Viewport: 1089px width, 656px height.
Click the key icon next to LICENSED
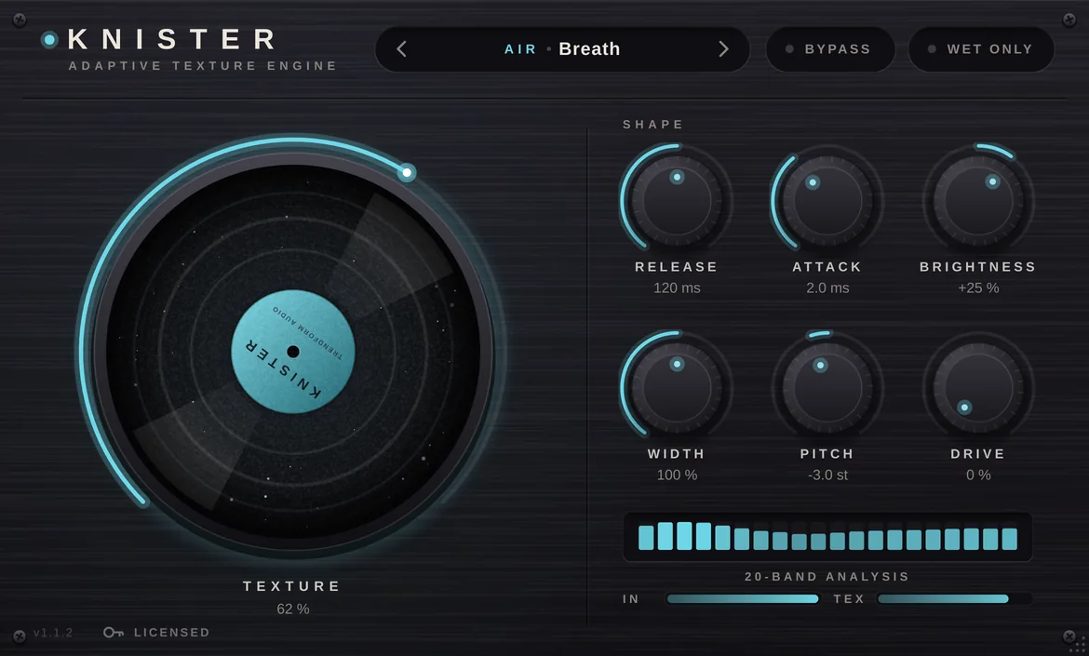coord(114,633)
